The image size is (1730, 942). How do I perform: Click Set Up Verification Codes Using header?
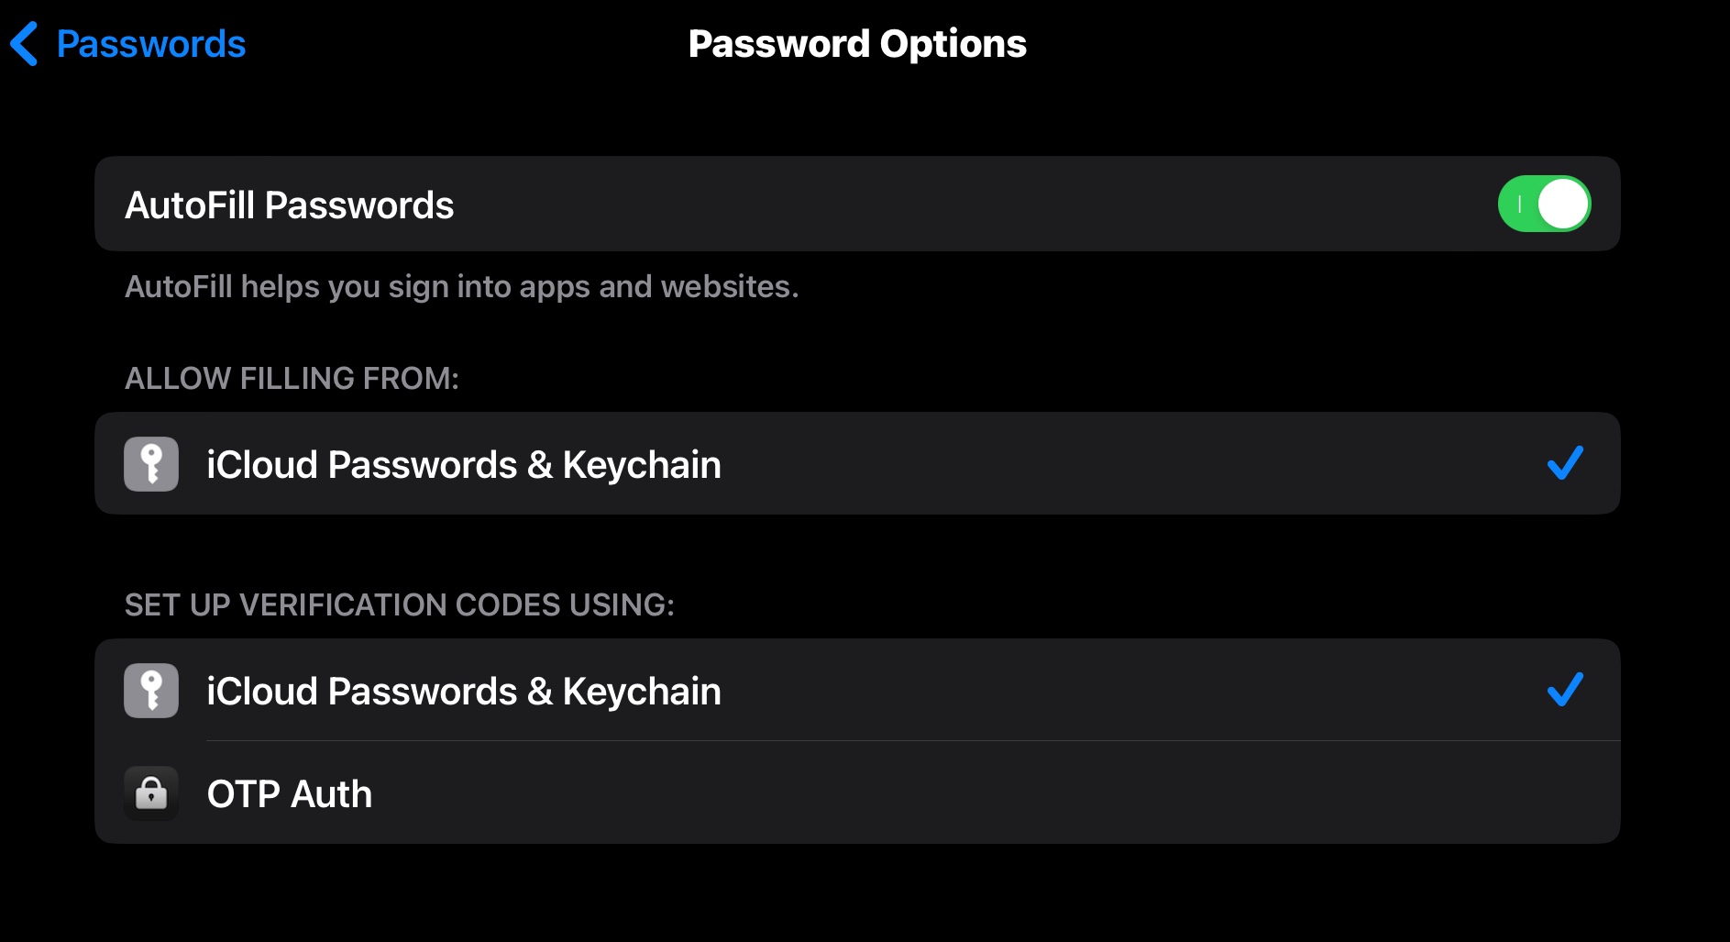pyautogui.click(x=400, y=604)
